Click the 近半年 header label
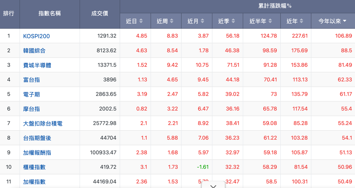Image resolution: width=355 pixels, height=188 pixels. point(258,21)
